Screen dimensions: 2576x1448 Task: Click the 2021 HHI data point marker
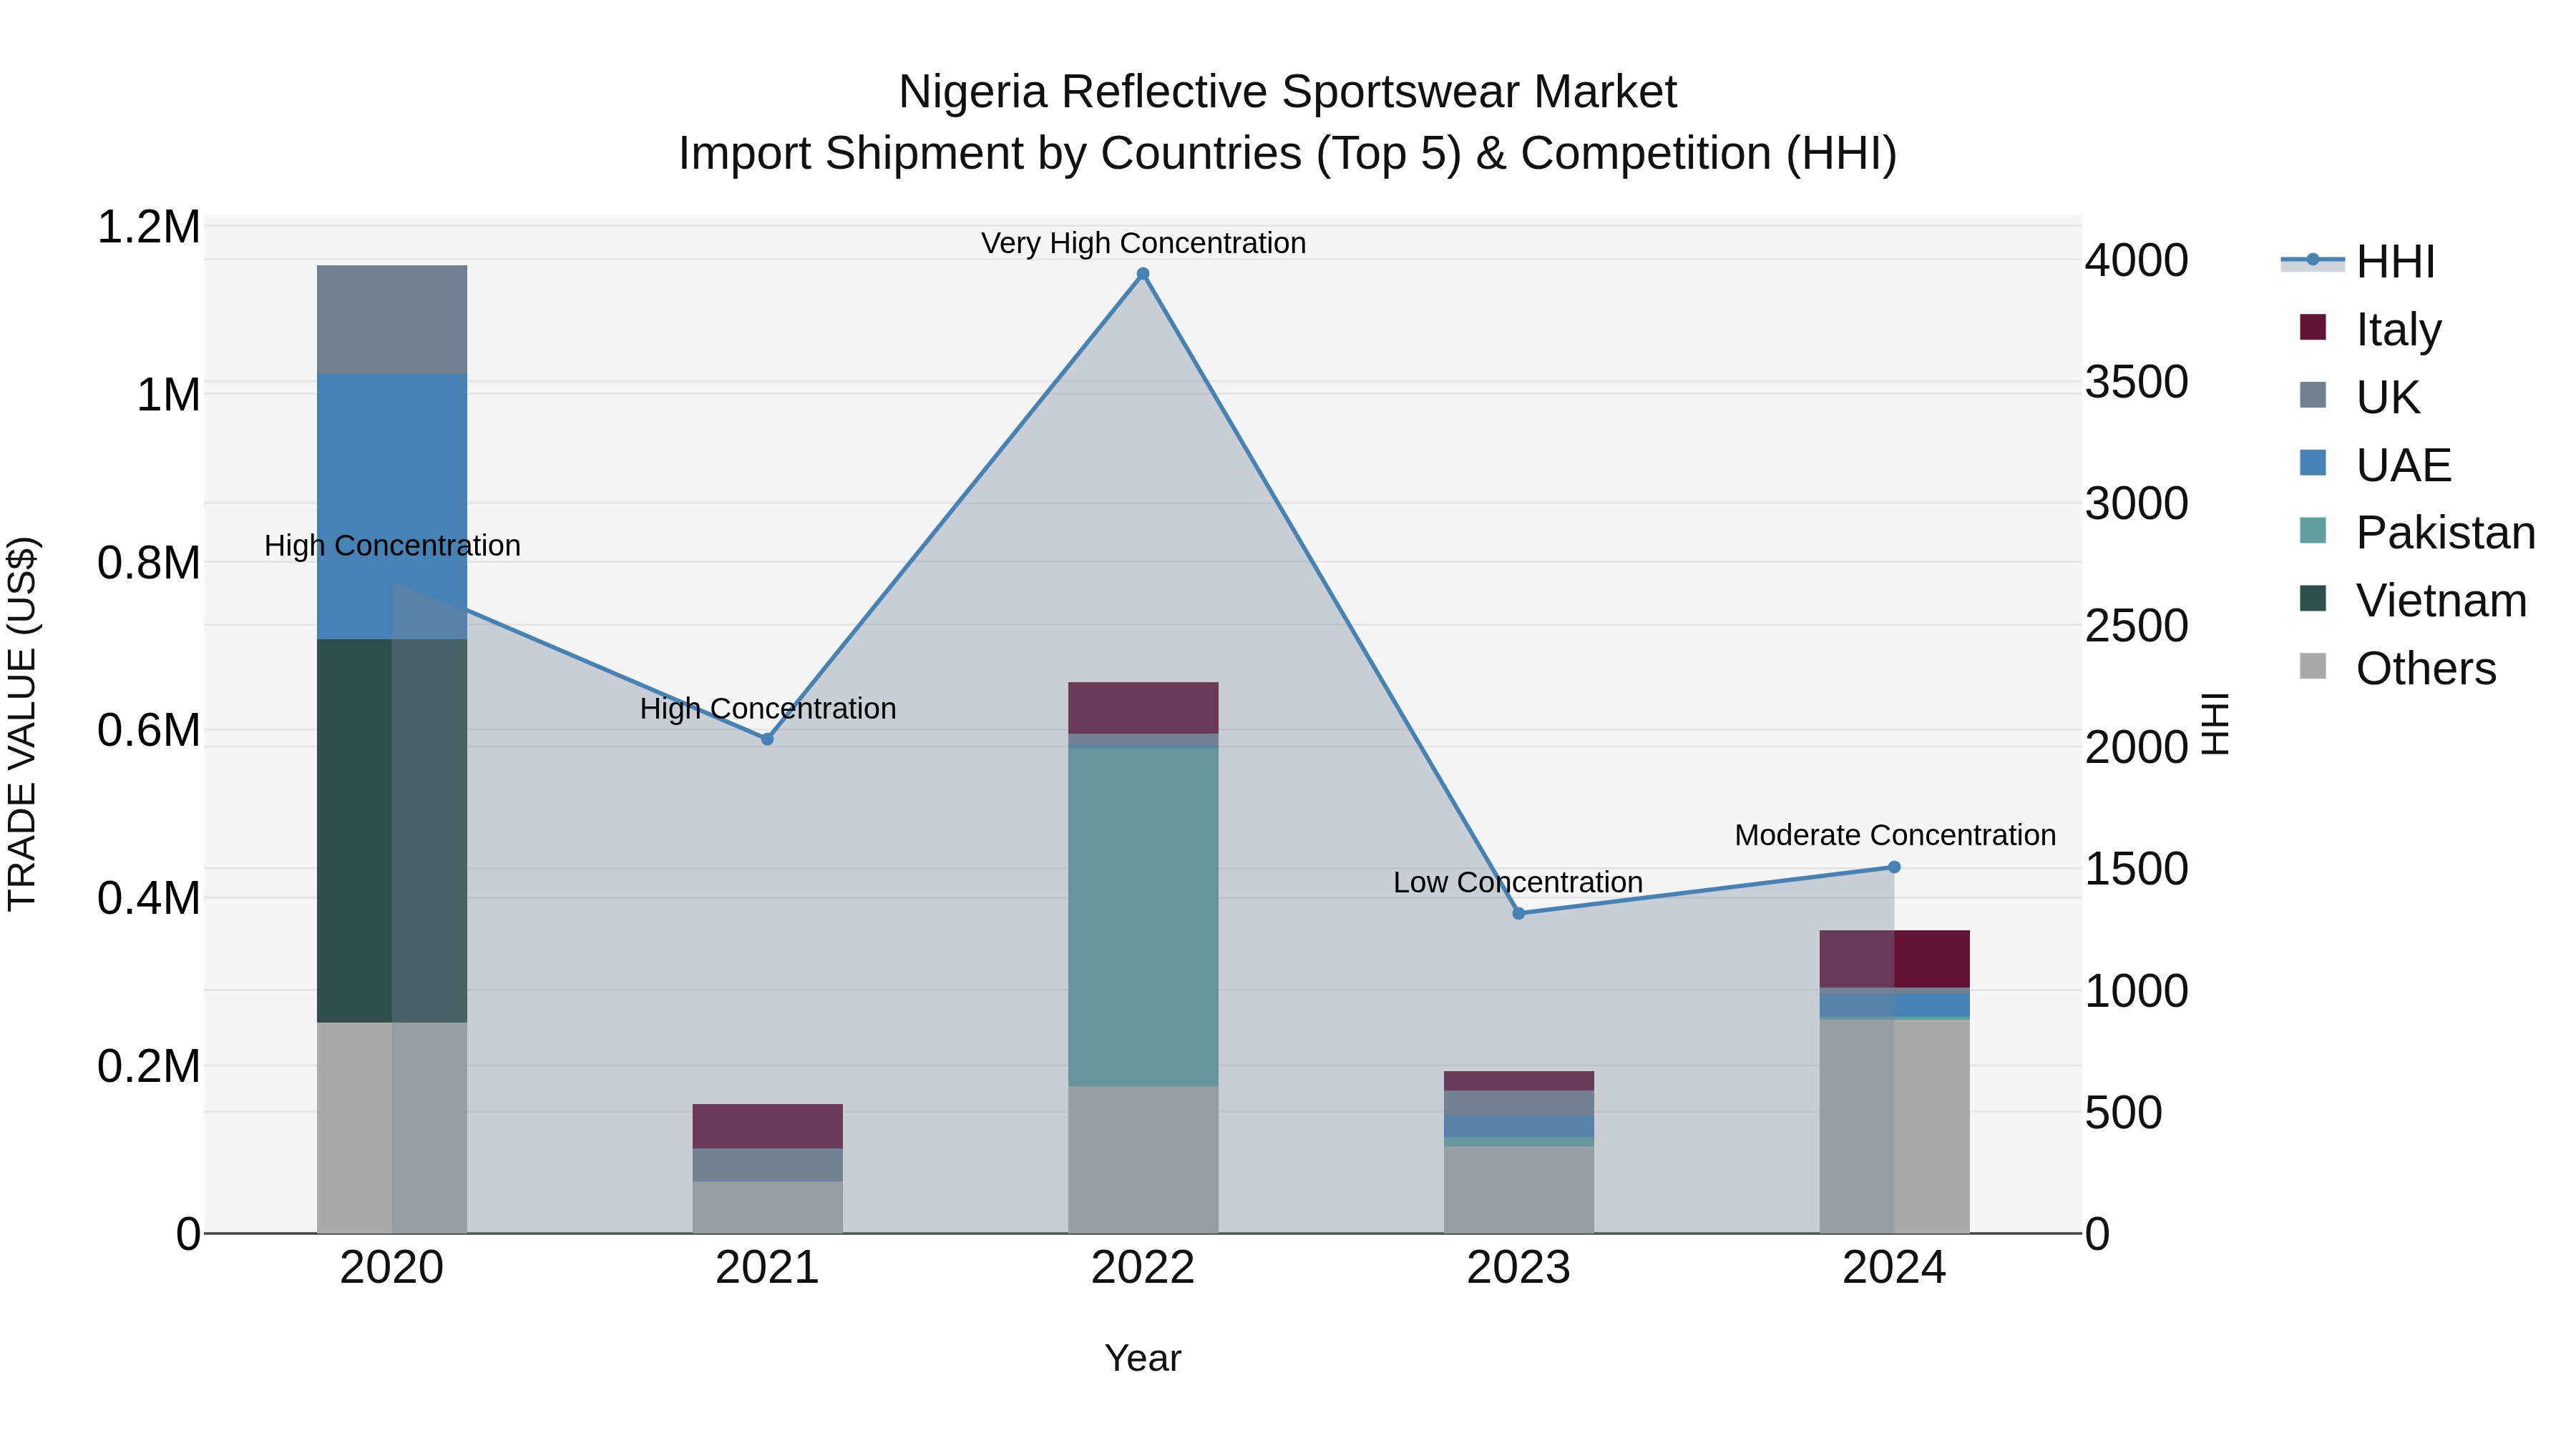pos(767,739)
